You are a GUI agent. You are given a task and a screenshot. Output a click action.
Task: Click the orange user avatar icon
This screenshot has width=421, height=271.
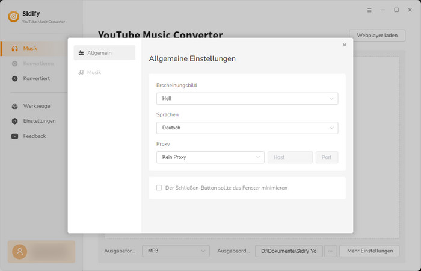coord(20,252)
